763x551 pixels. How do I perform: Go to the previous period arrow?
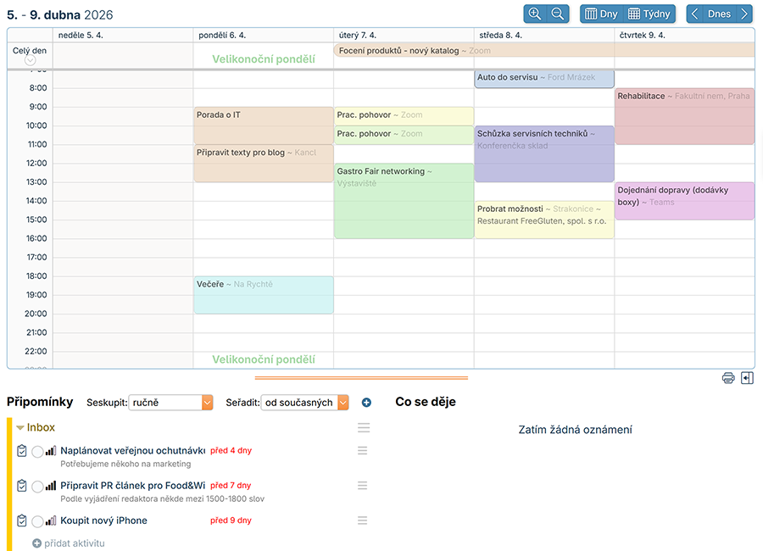(x=695, y=14)
